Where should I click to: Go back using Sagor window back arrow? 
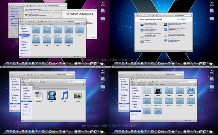coord(21,21)
